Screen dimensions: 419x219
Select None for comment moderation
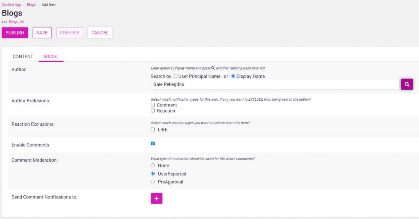click(153, 165)
